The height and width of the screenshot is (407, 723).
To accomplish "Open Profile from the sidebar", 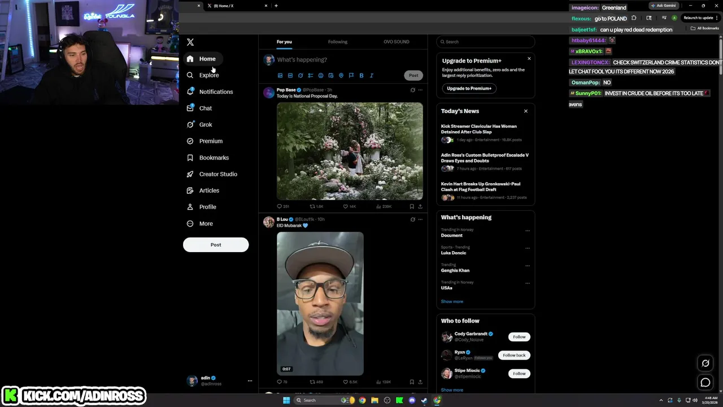I will pyautogui.click(x=202, y=207).
